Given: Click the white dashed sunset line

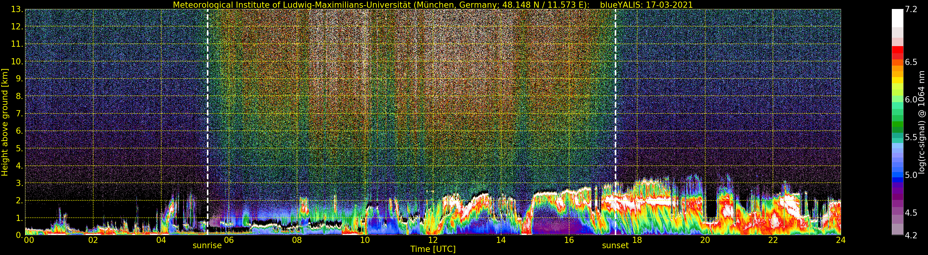Looking at the screenshot, I should tap(615, 108).
